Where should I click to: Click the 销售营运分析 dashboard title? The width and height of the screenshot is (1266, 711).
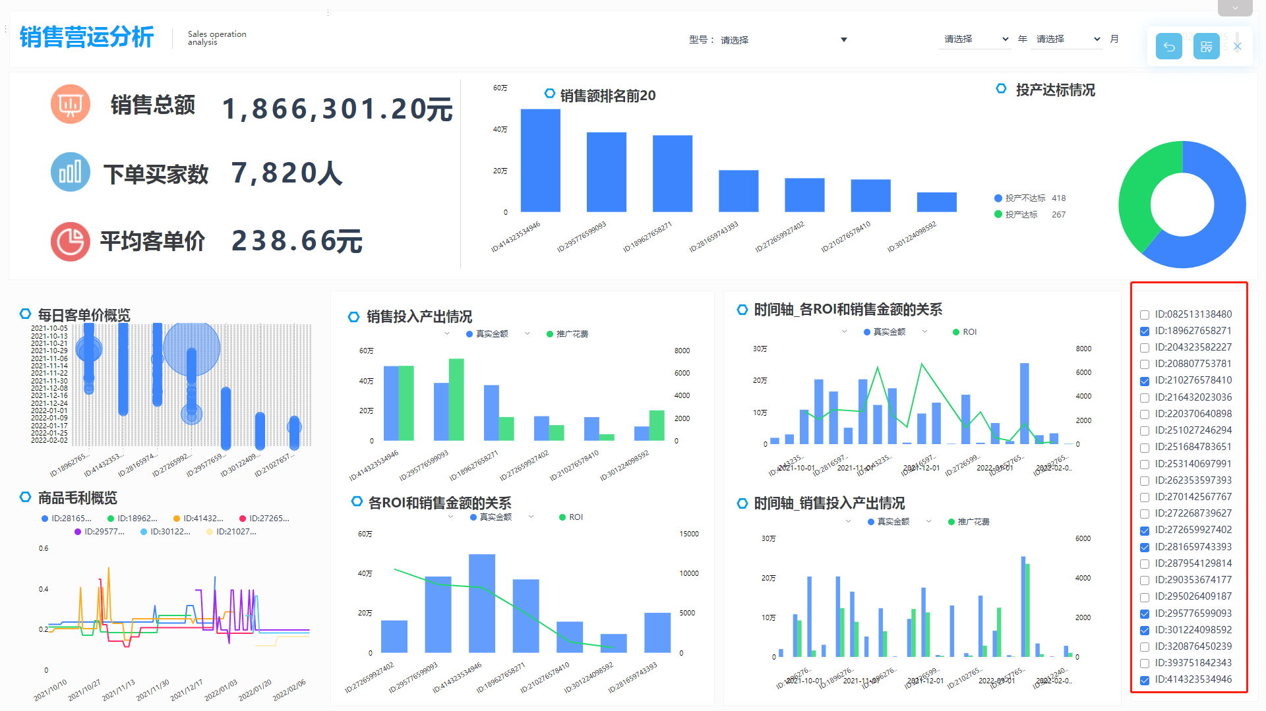coord(86,37)
